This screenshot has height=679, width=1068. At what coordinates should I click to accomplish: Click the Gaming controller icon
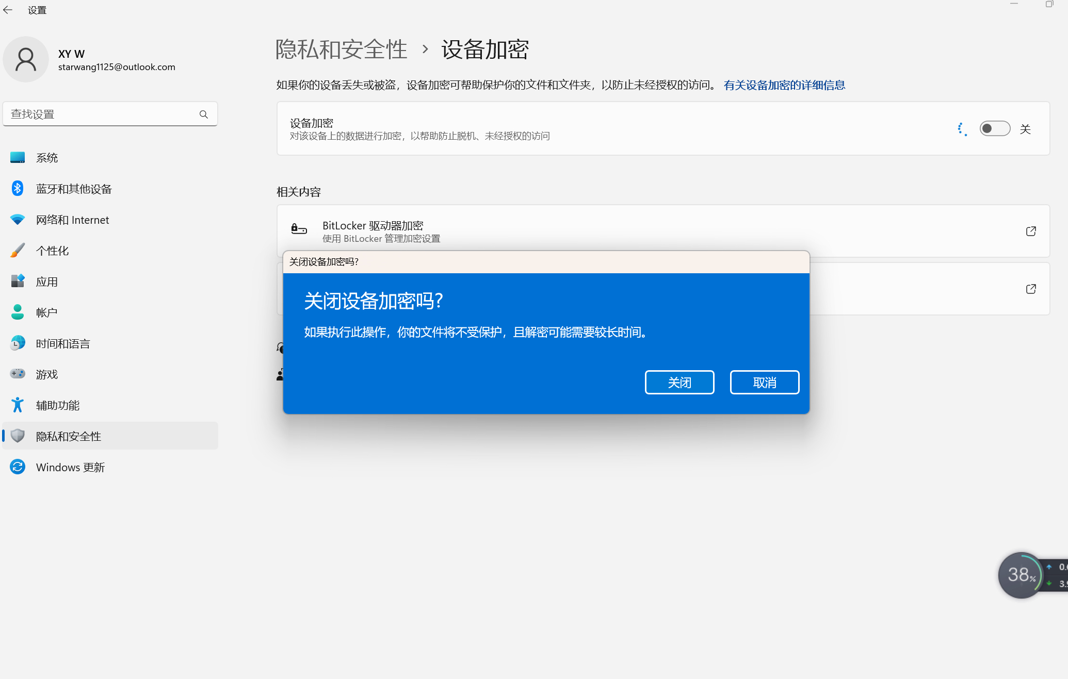(x=18, y=374)
